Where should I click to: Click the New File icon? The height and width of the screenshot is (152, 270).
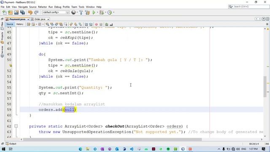click(5, 12)
